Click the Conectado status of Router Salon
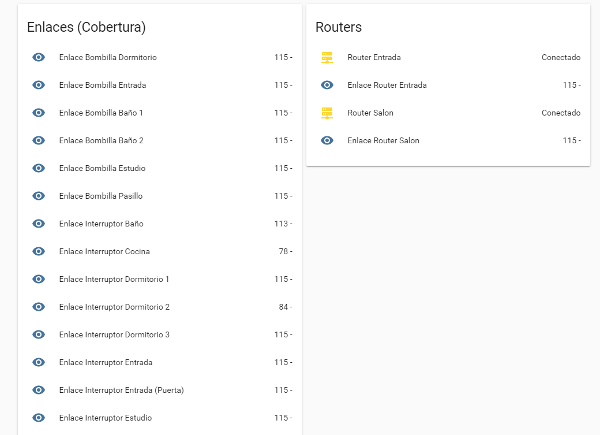Image resolution: width=600 pixels, height=435 pixels. click(561, 113)
